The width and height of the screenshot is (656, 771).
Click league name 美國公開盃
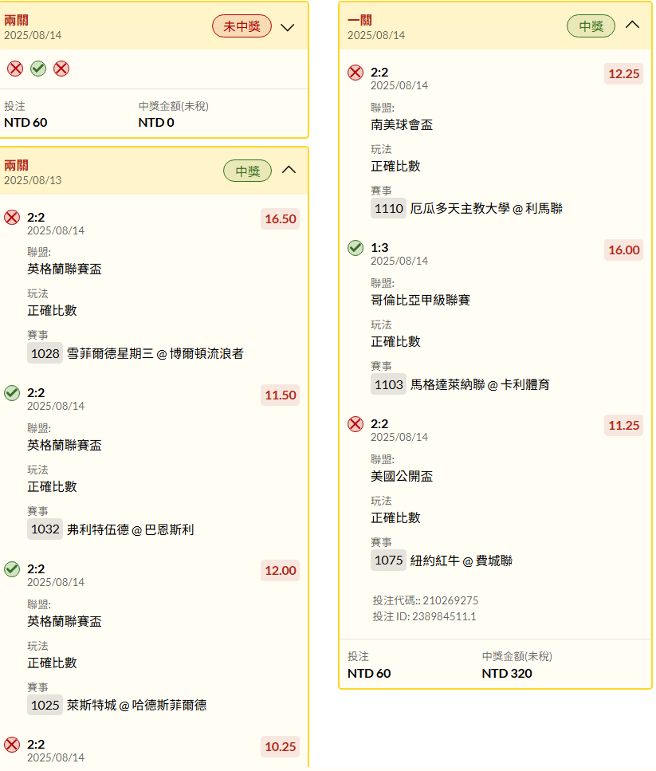402,476
